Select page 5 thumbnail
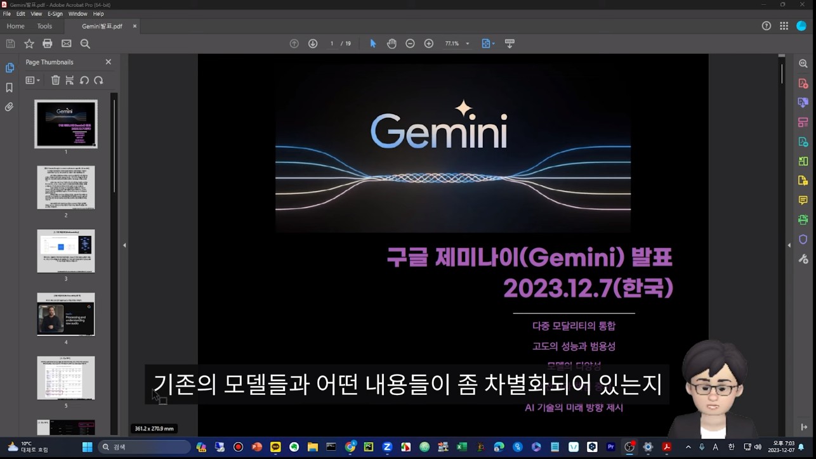816x459 pixels. tap(66, 378)
